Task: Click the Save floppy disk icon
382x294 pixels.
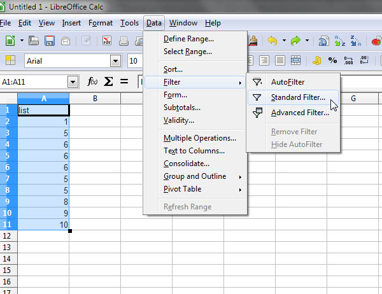Action: click(x=50, y=41)
